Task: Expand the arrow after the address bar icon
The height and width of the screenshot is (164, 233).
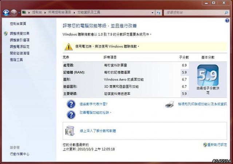Action: click(29, 12)
